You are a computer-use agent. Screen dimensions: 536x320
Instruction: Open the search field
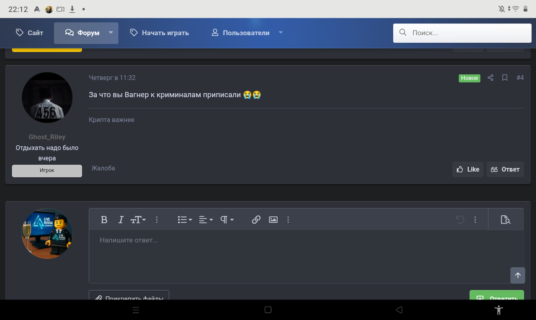tap(462, 33)
